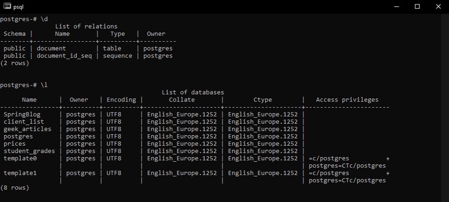Click the "List of databases" heading
Screen dimensions: 449x202
(193, 92)
